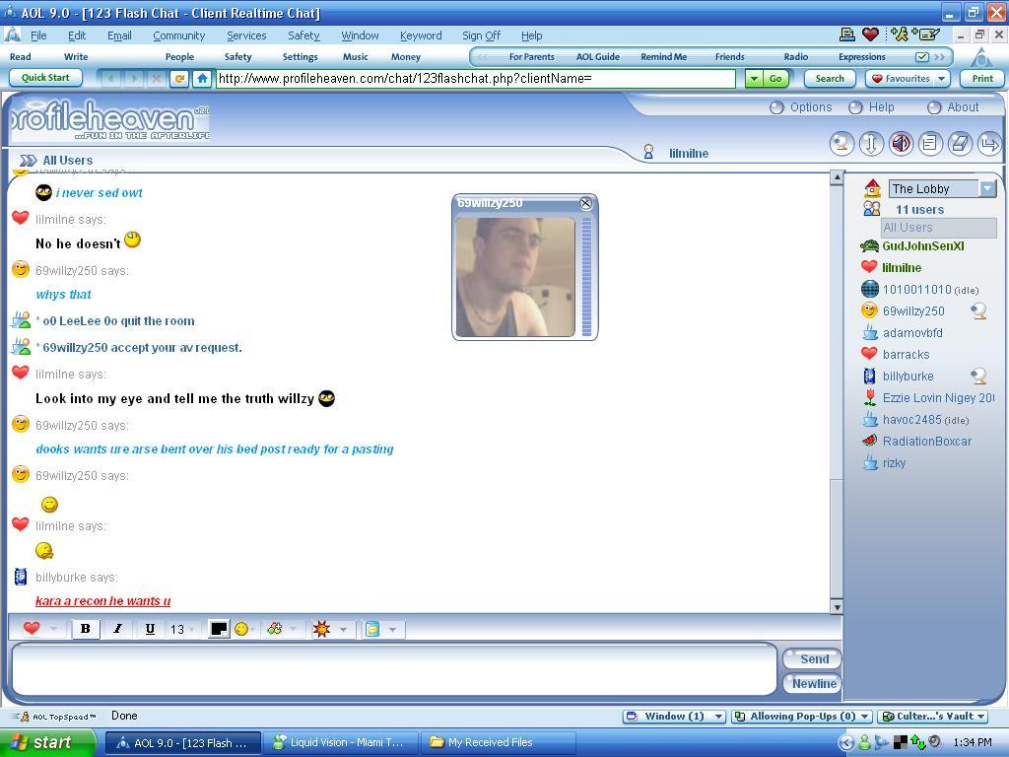This screenshot has width=1009, height=757.
Task: Click the AOL logo triangle icon
Action: point(981,58)
